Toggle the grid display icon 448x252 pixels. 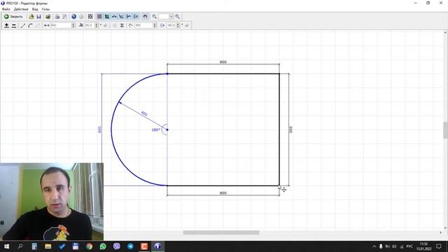90,17
